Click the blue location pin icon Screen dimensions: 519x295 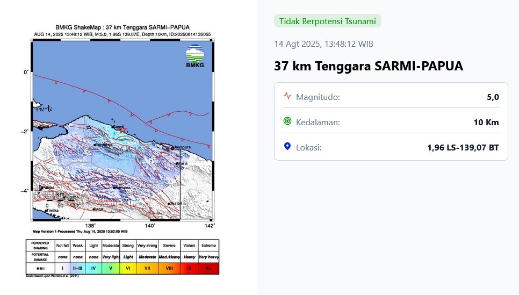tap(287, 146)
